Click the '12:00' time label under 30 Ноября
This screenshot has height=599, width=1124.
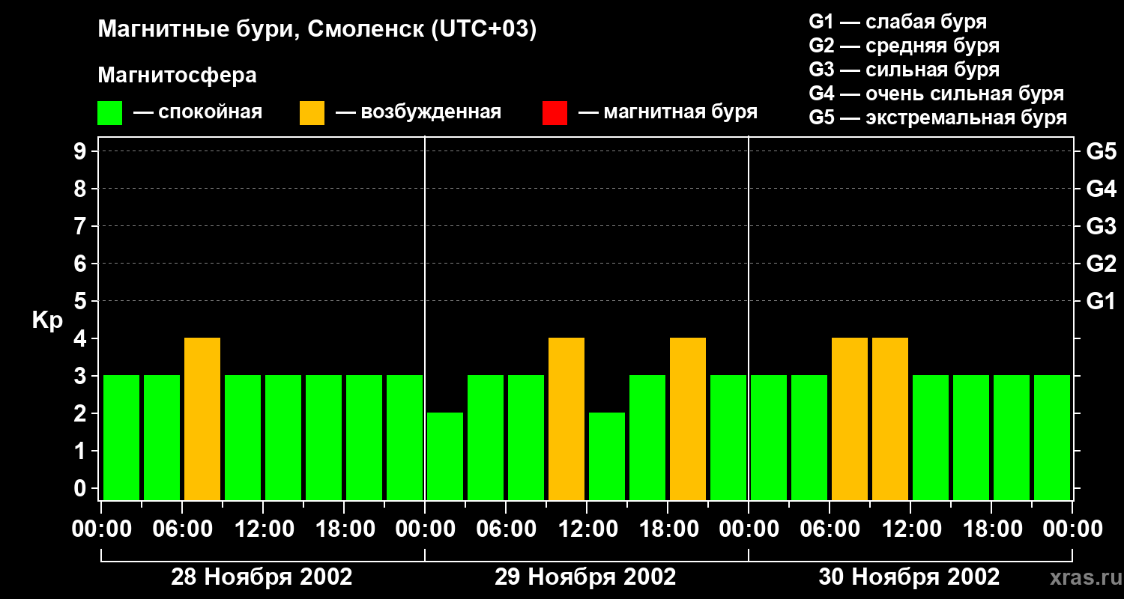pyautogui.click(x=910, y=529)
